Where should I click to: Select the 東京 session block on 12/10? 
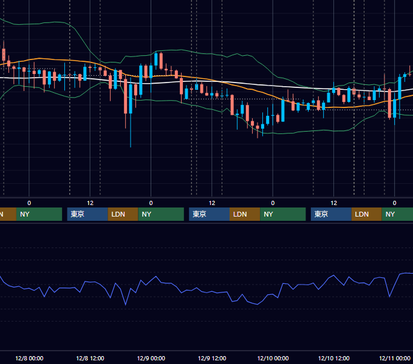click(x=331, y=214)
